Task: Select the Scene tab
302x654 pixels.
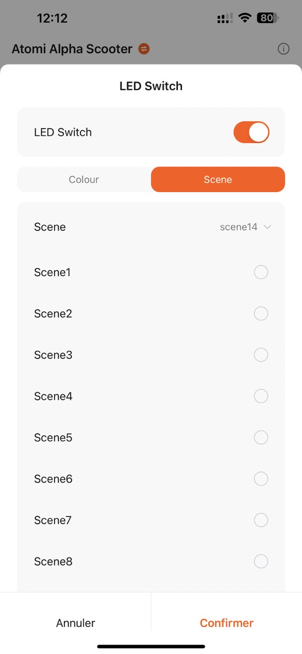Action: tap(218, 179)
